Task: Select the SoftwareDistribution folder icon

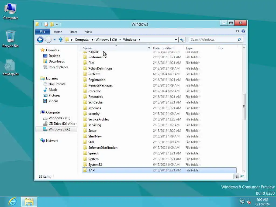Action: point(85,147)
